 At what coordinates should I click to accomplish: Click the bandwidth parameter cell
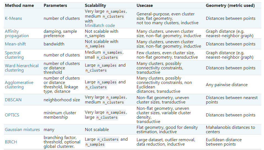pos(54,44)
